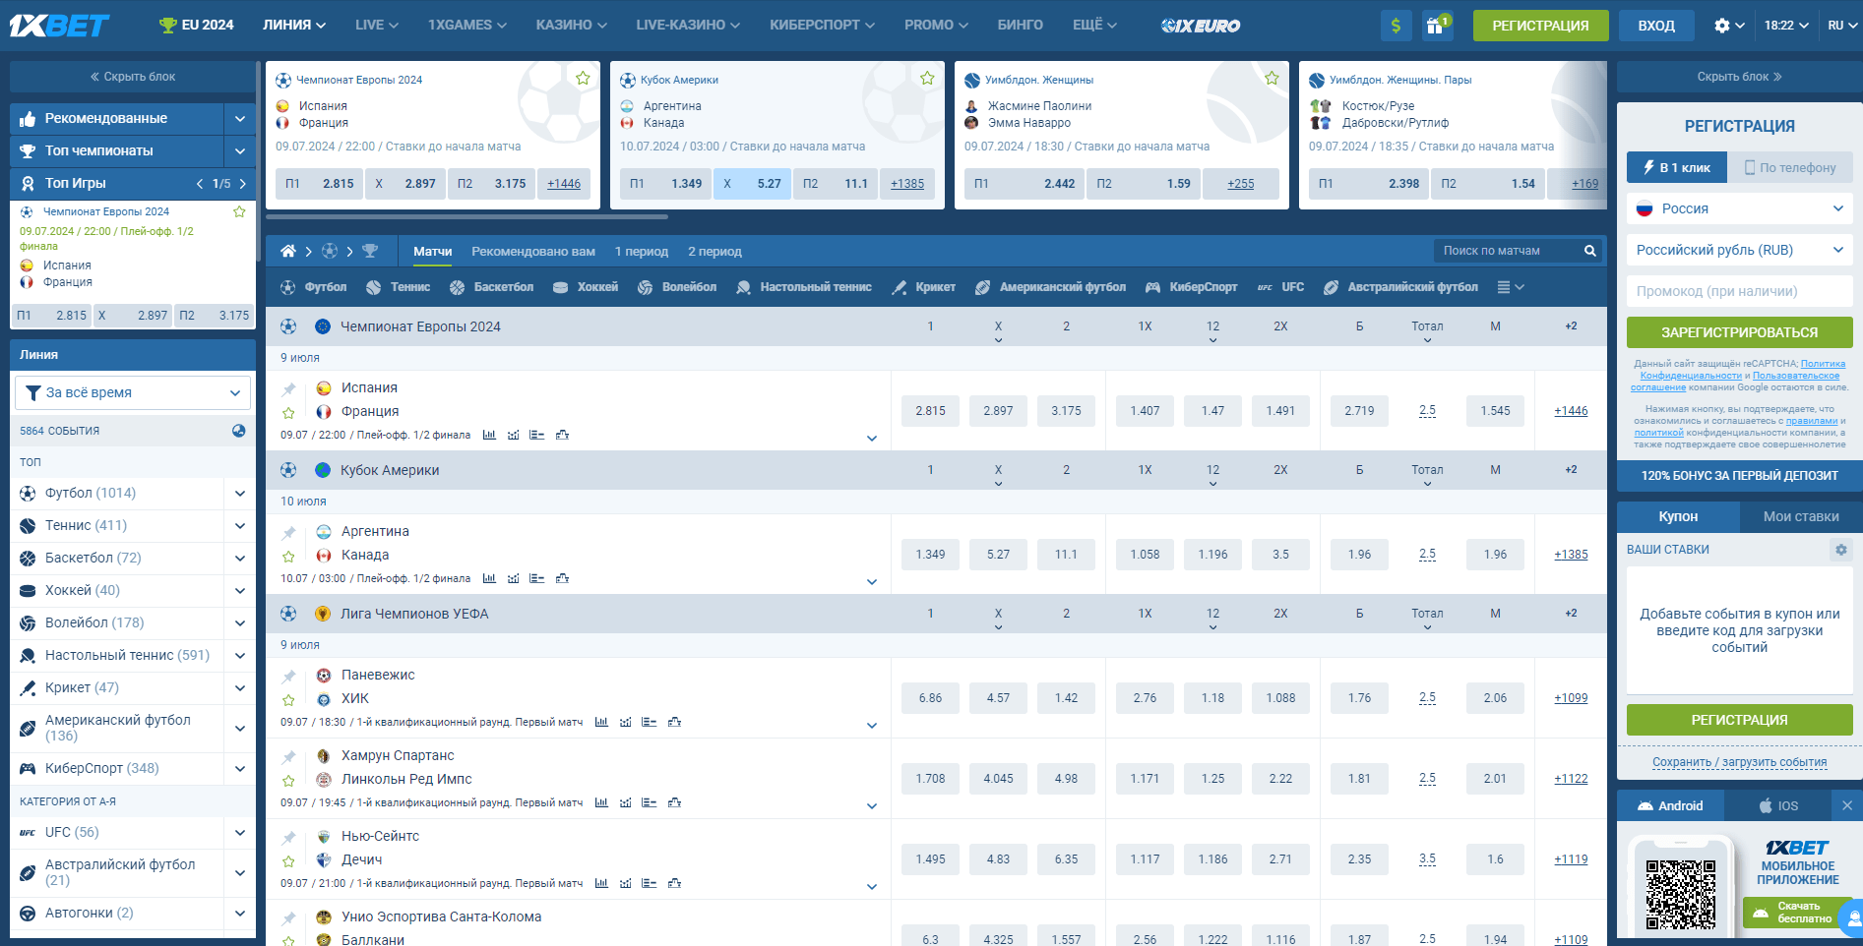Open statistics chart icon for Испания–Франция match

tap(489, 435)
